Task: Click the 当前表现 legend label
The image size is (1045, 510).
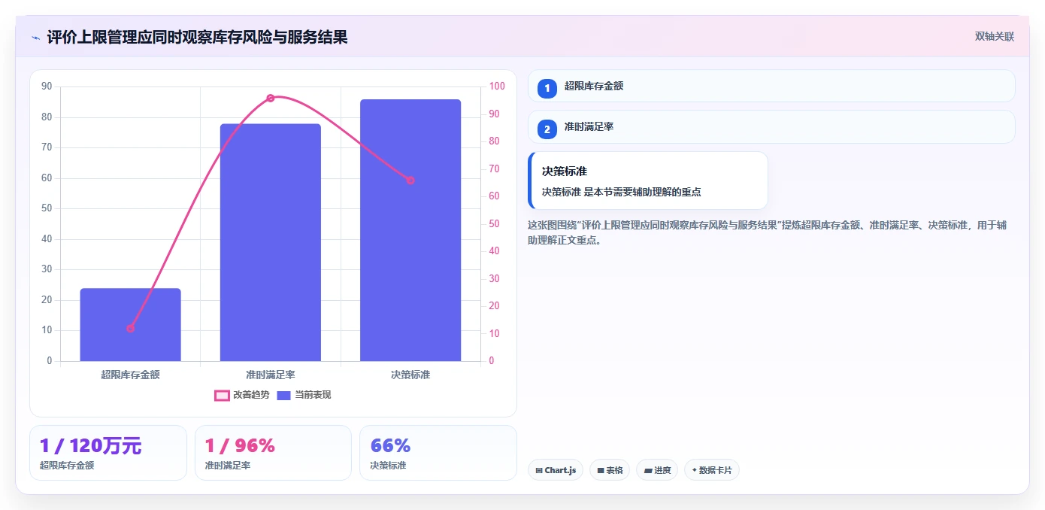Action: (x=313, y=395)
